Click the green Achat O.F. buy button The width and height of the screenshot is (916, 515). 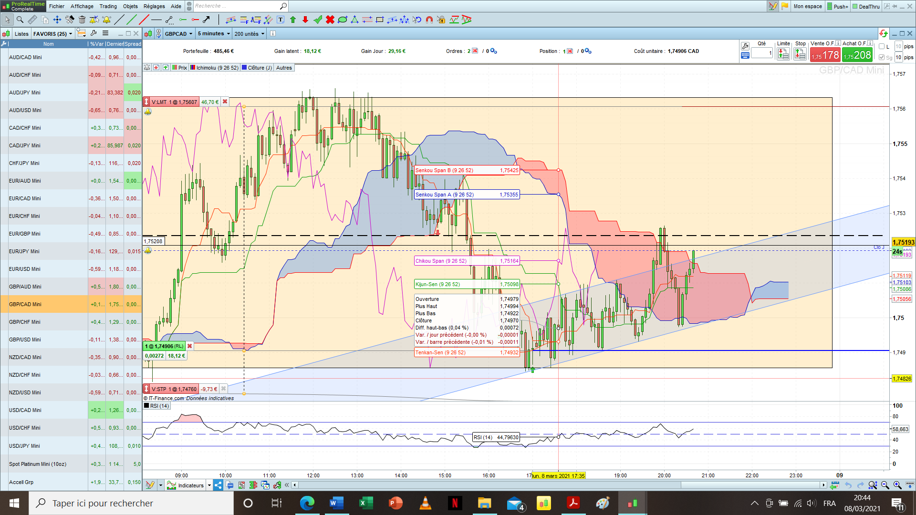tap(857, 55)
